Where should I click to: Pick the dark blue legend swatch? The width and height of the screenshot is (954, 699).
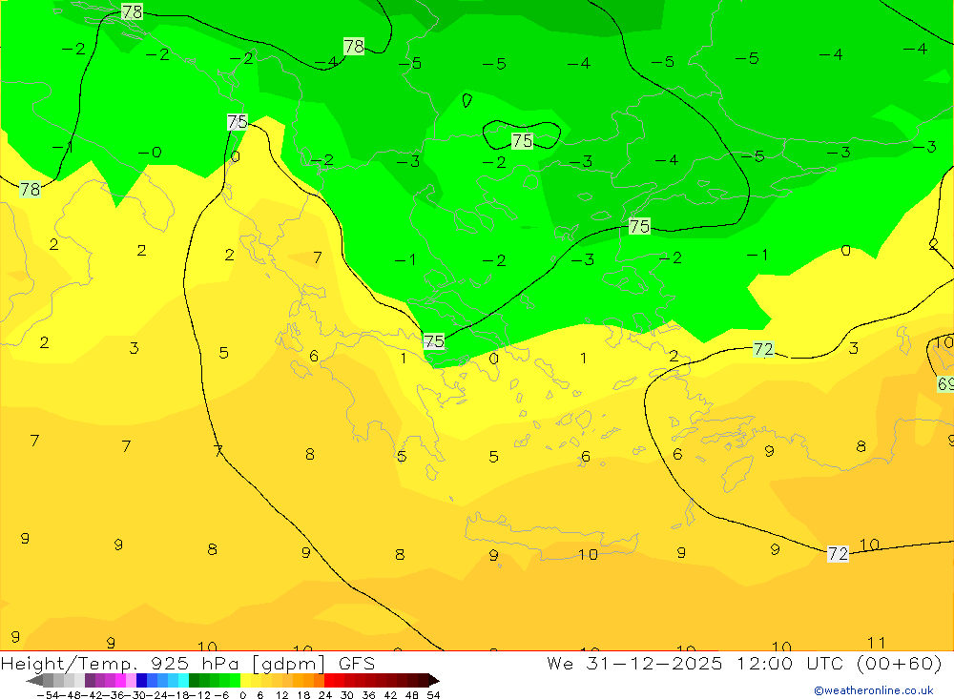tap(141, 681)
